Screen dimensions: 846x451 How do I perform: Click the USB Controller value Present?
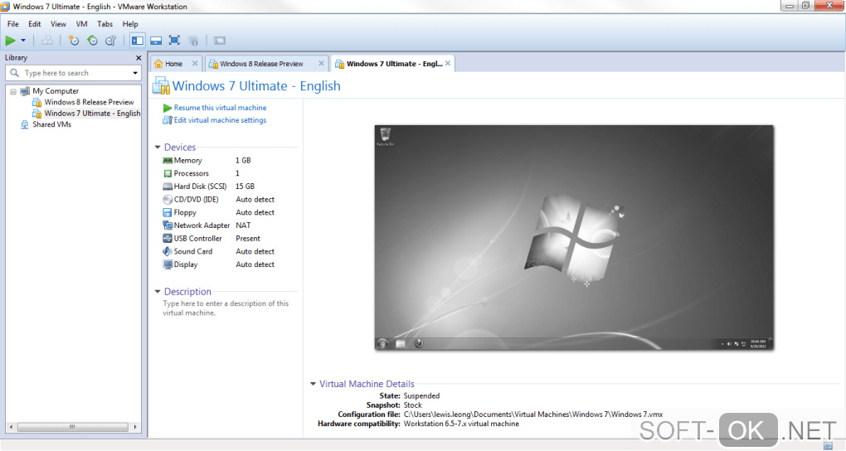pyautogui.click(x=248, y=239)
